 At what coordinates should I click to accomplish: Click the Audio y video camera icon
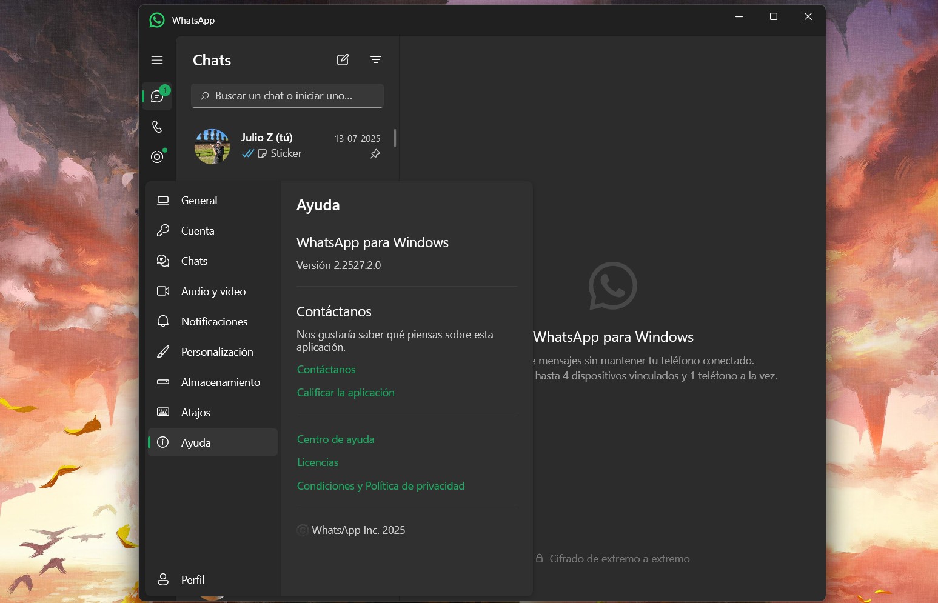coord(163,291)
